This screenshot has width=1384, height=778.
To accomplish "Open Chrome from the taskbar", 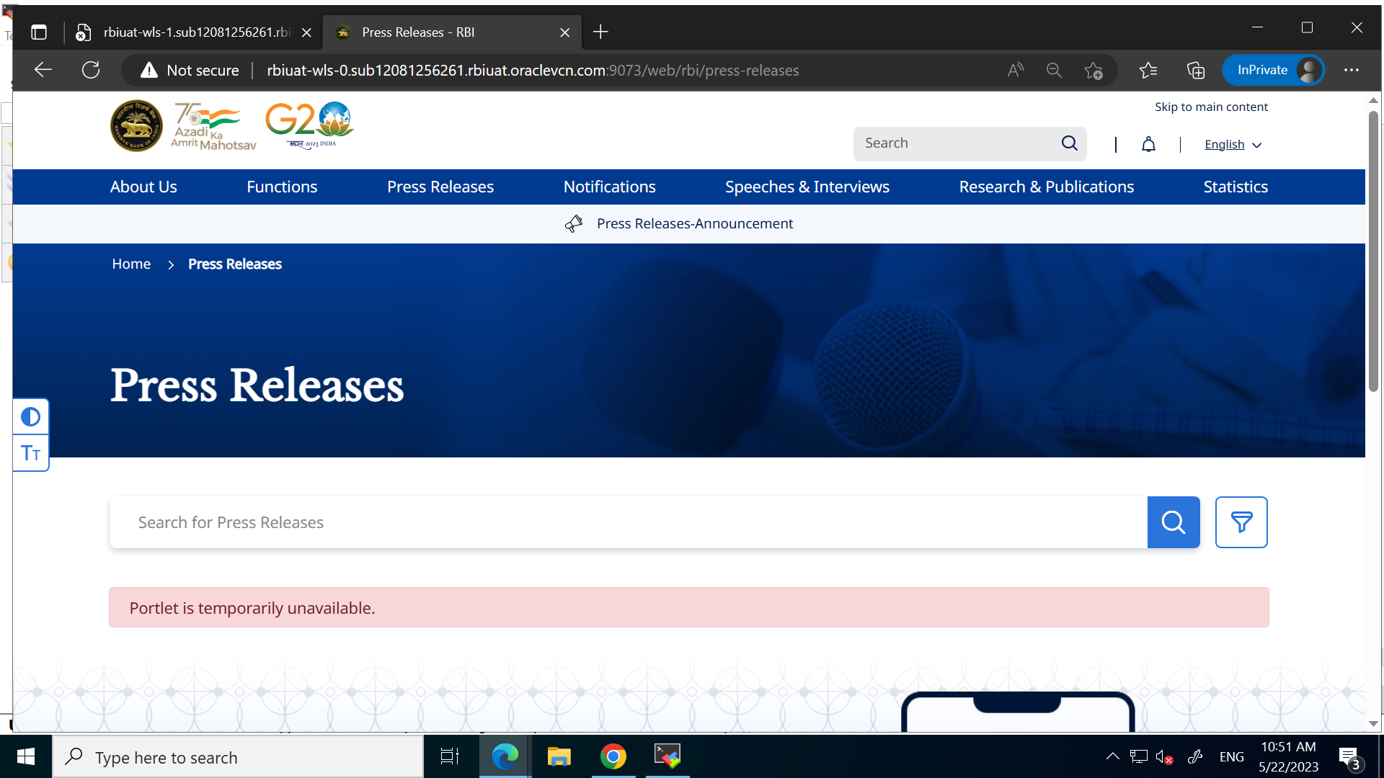I will pyautogui.click(x=613, y=756).
